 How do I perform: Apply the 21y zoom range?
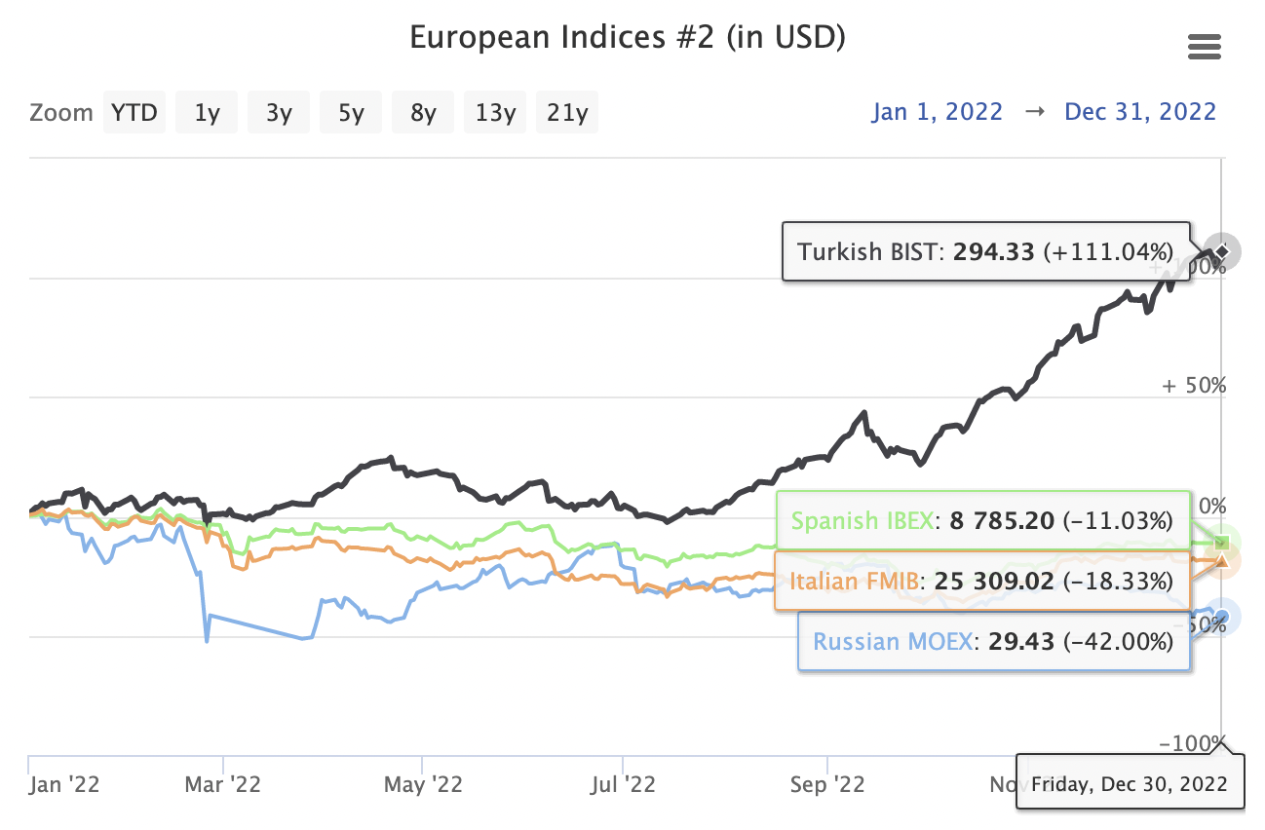pyautogui.click(x=567, y=113)
